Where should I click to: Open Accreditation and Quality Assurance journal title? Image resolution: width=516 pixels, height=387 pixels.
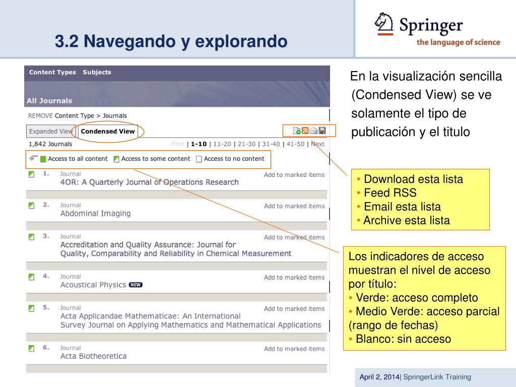pos(176,249)
